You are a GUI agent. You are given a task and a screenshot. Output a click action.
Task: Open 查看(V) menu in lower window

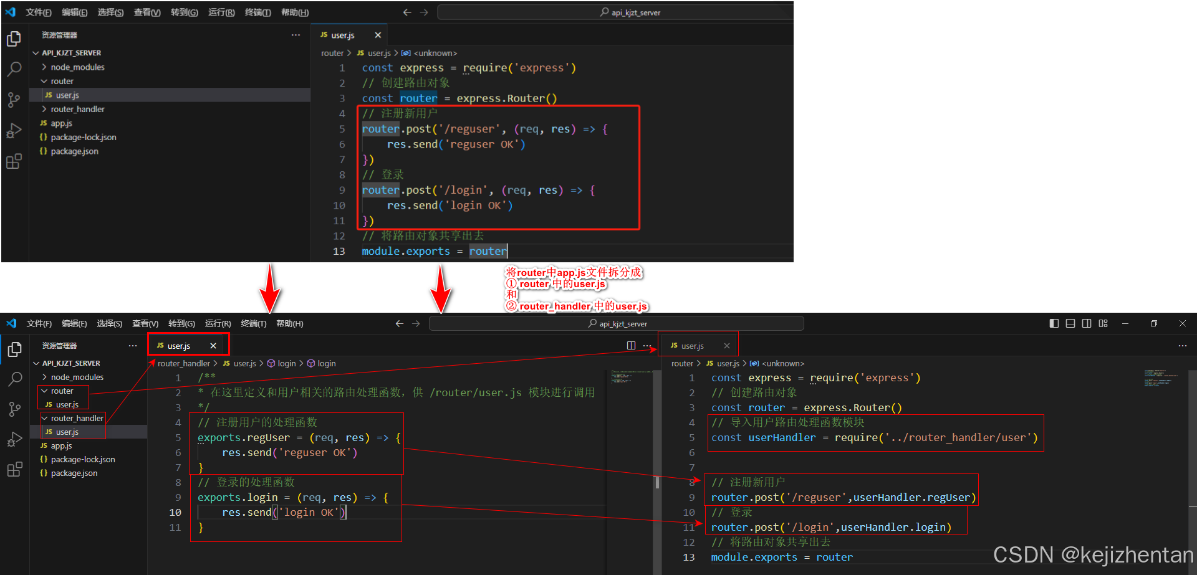tap(145, 323)
